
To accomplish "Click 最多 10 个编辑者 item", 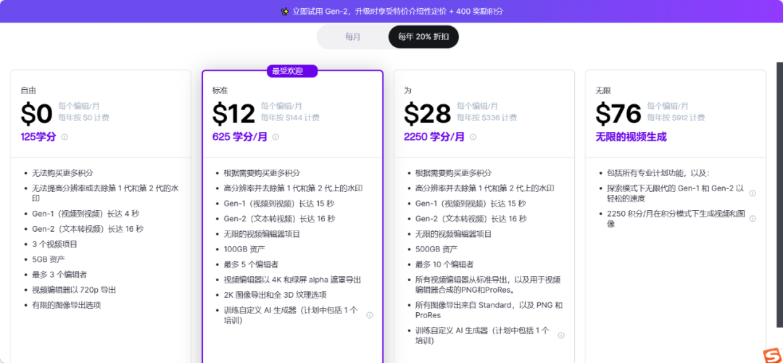I will click(x=444, y=264).
